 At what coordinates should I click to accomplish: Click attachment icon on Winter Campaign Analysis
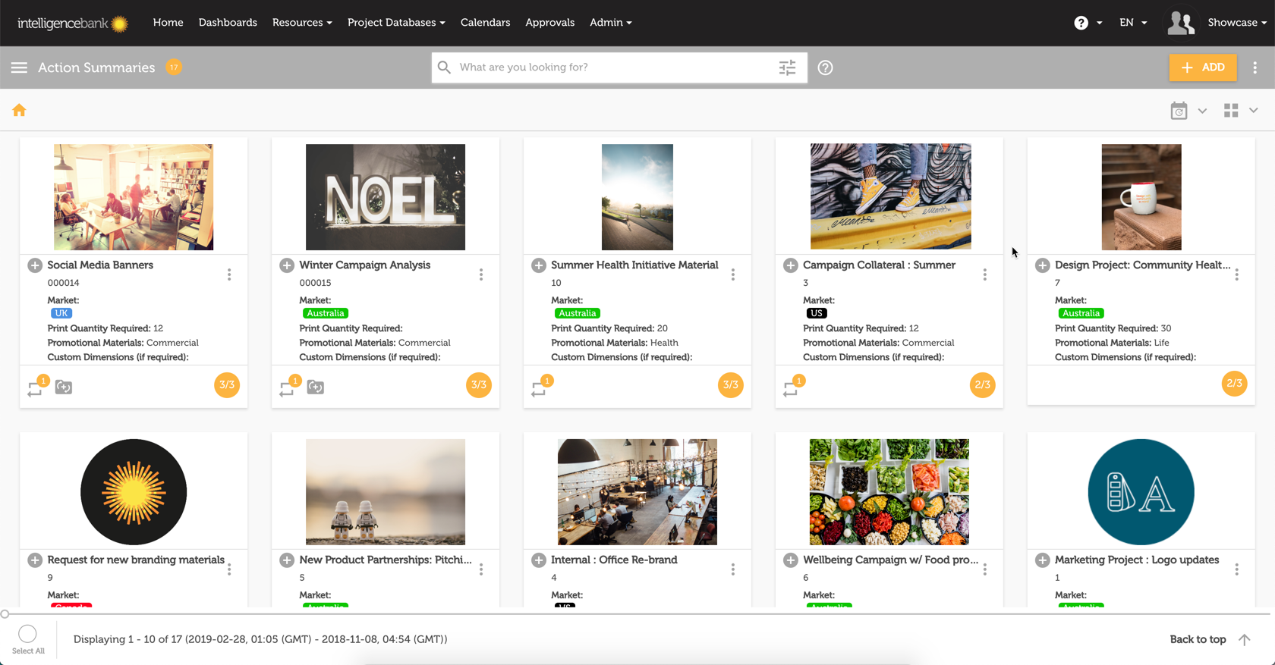point(316,387)
